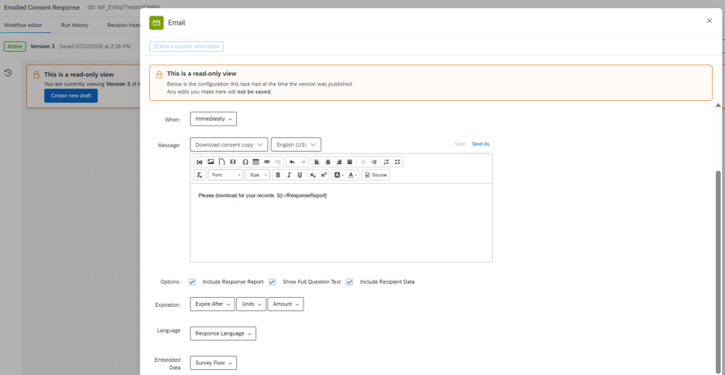Insert piped text with the {a} icon
The height and width of the screenshot is (375, 725).
point(200,162)
